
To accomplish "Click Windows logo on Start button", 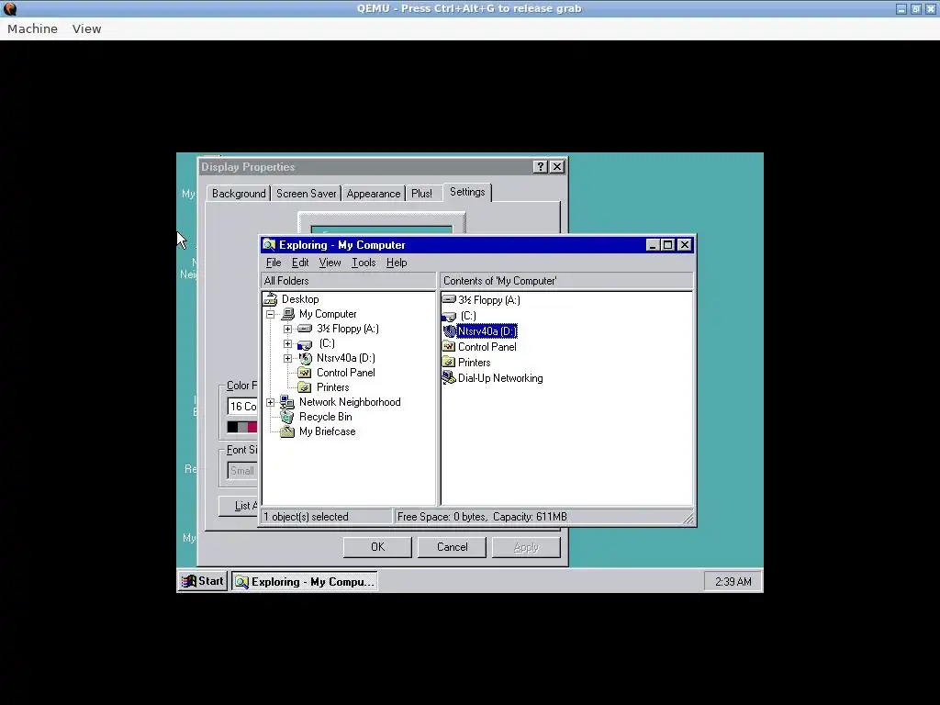I will (x=189, y=581).
